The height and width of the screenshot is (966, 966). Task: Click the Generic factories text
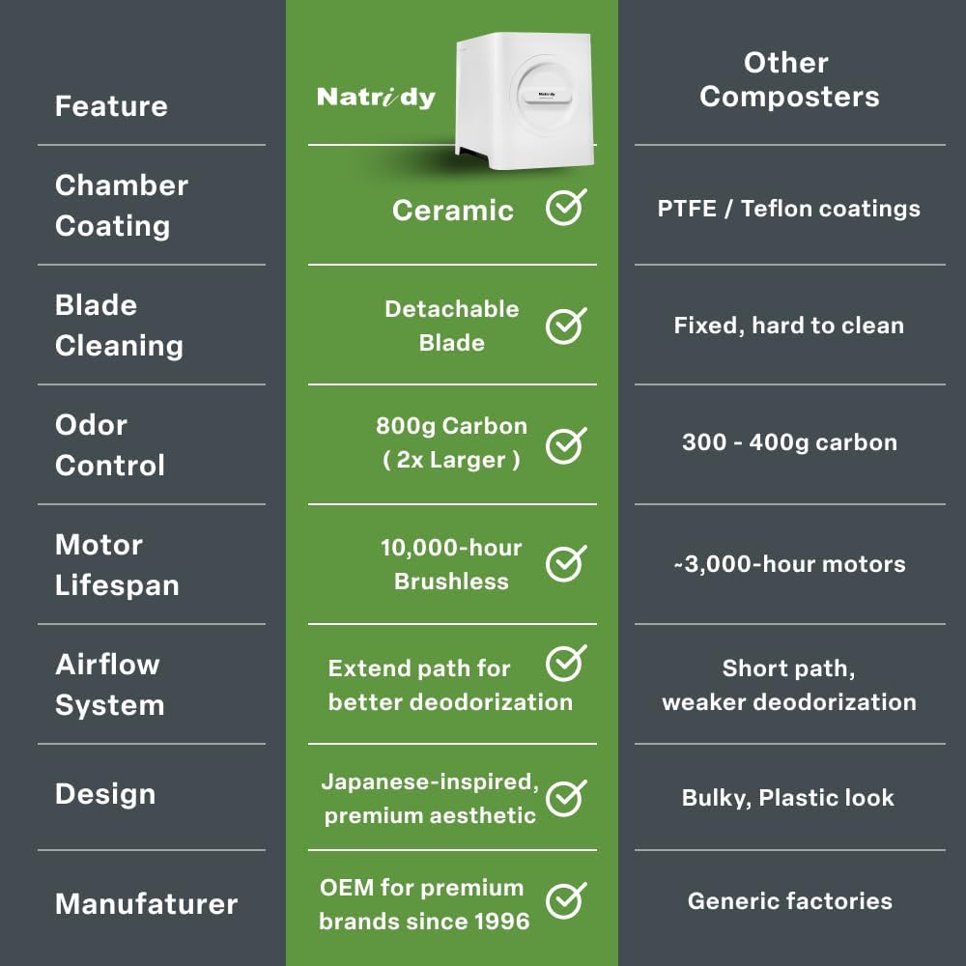coord(789,901)
